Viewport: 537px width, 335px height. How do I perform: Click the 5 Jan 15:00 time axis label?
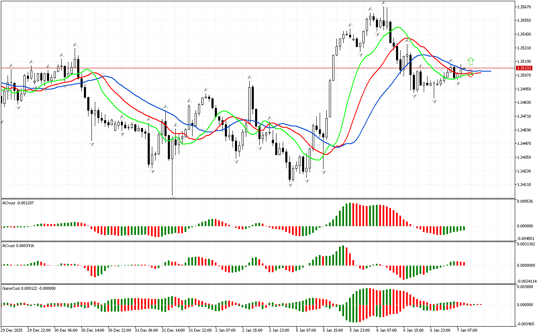point(332,330)
